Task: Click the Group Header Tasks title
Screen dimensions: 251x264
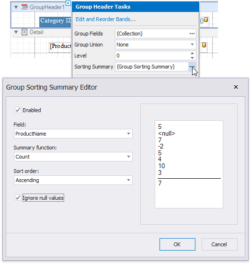Action: click(x=103, y=7)
